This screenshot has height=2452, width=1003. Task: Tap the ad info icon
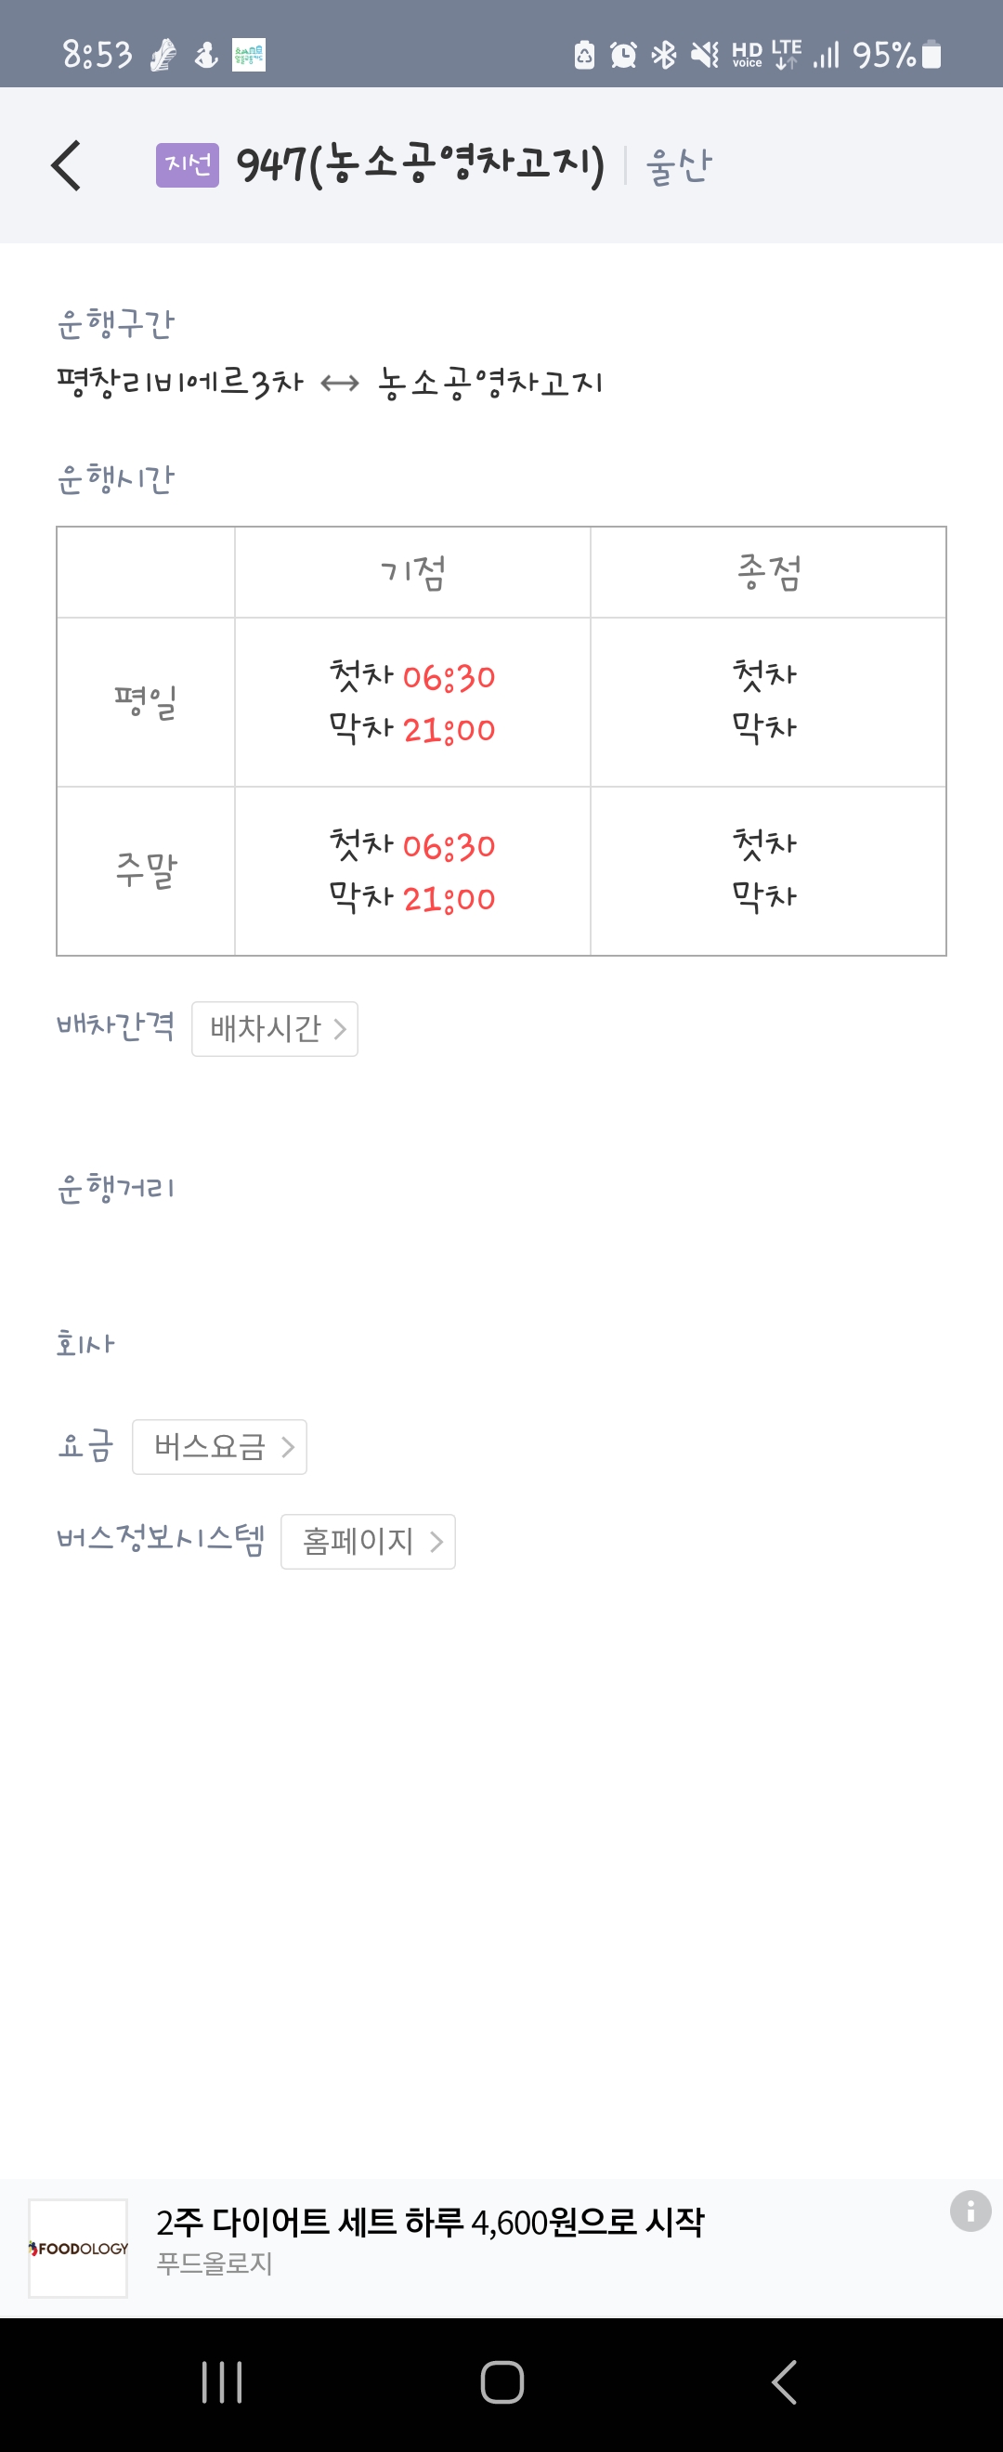click(x=970, y=2211)
